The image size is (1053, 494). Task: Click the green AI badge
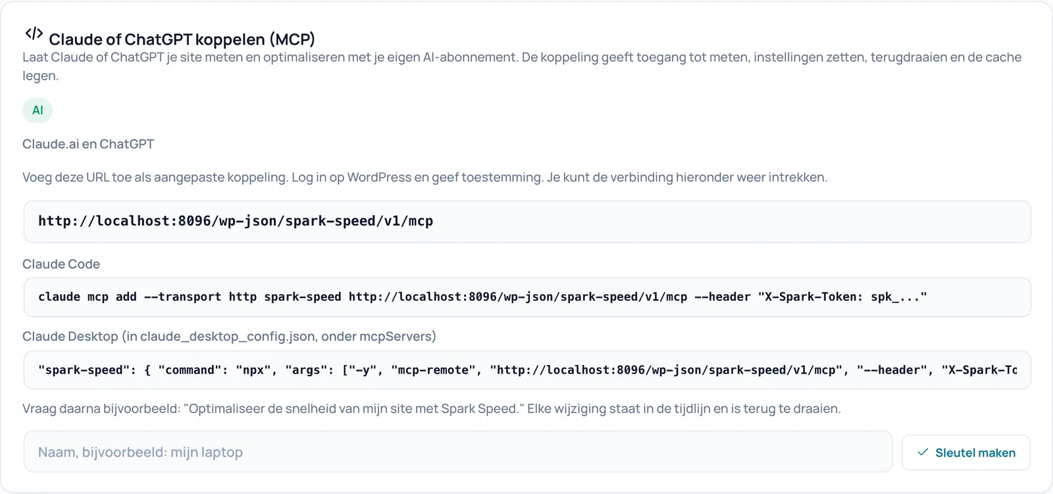[38, 110]
